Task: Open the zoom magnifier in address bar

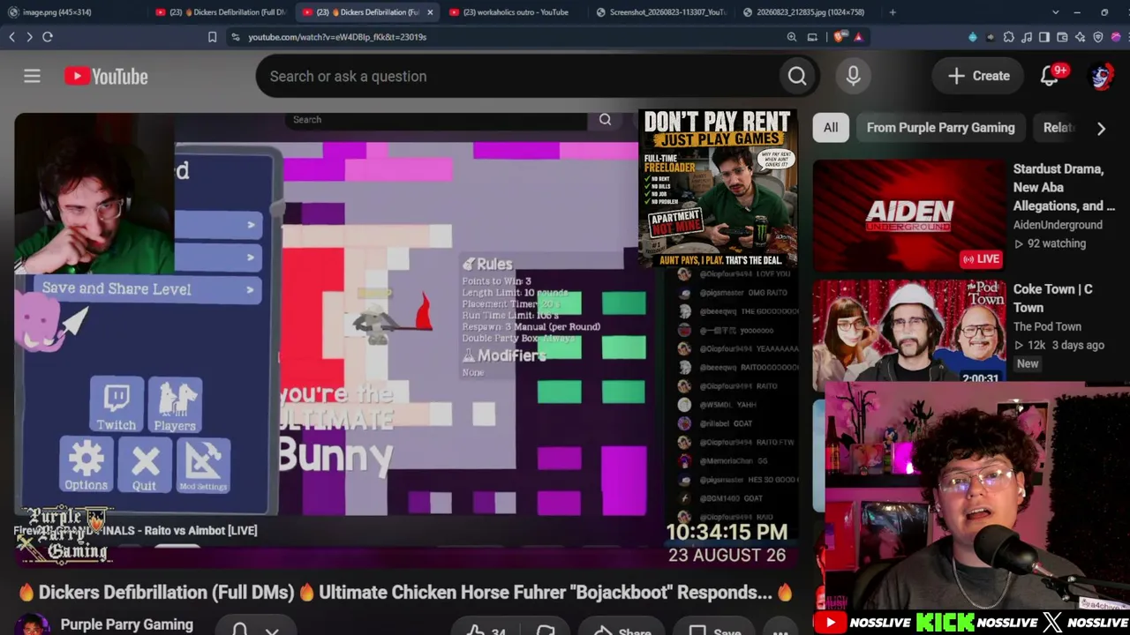Action: coord(792,37)
